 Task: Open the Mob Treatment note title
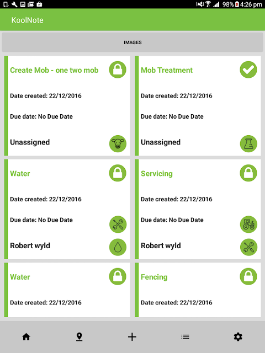pyautogui.click(x=167, y=70)
